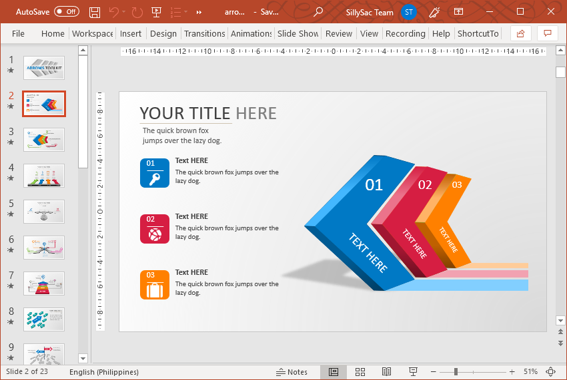Click the Save icon in title bar

click(95, 12)
